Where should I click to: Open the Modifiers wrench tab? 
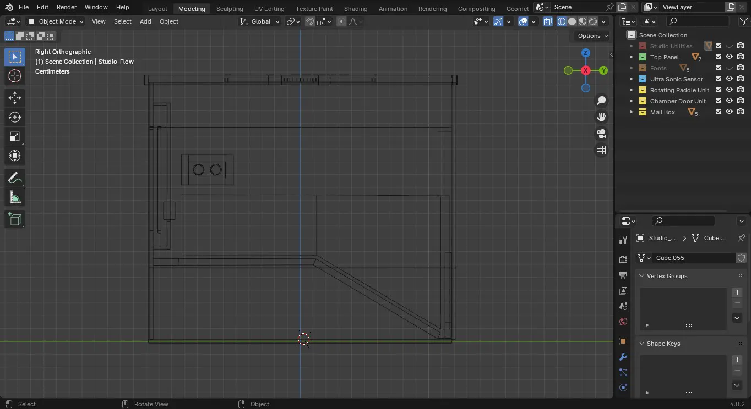click(623, 357)
